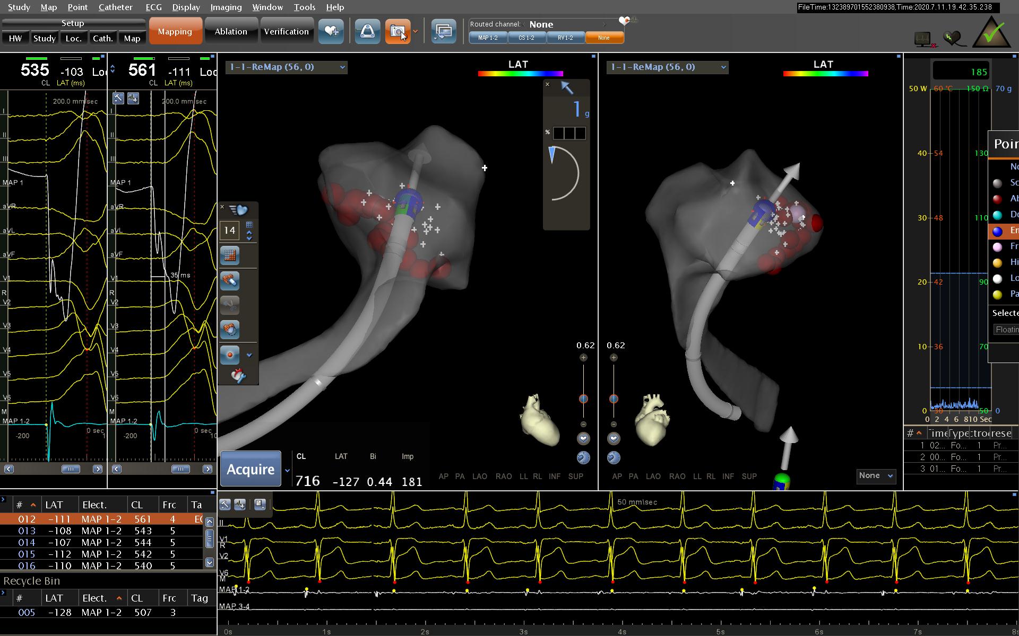The image size is (1019, 636).
Task: Click the eraser tool in the FAM palette
Action: point(230,280)
